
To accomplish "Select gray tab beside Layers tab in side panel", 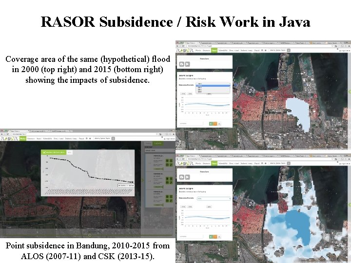I will (x=148, y=143).
